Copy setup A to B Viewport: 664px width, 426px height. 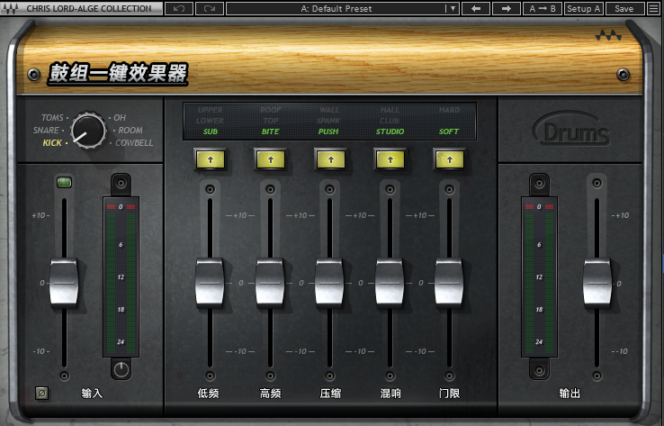click(x=543, y=8)
